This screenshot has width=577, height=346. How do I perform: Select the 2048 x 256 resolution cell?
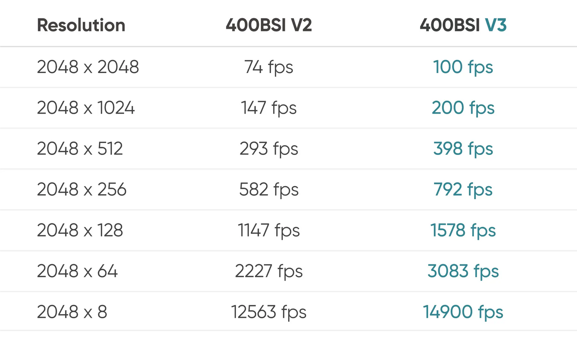82,190
